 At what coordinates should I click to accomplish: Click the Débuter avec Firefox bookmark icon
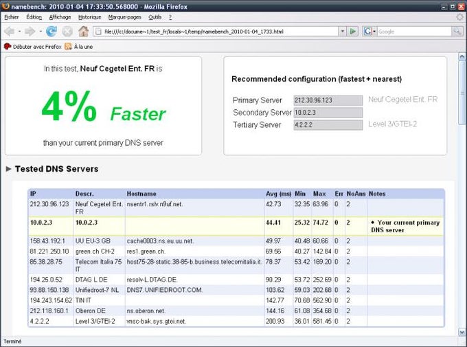[8, 47]
